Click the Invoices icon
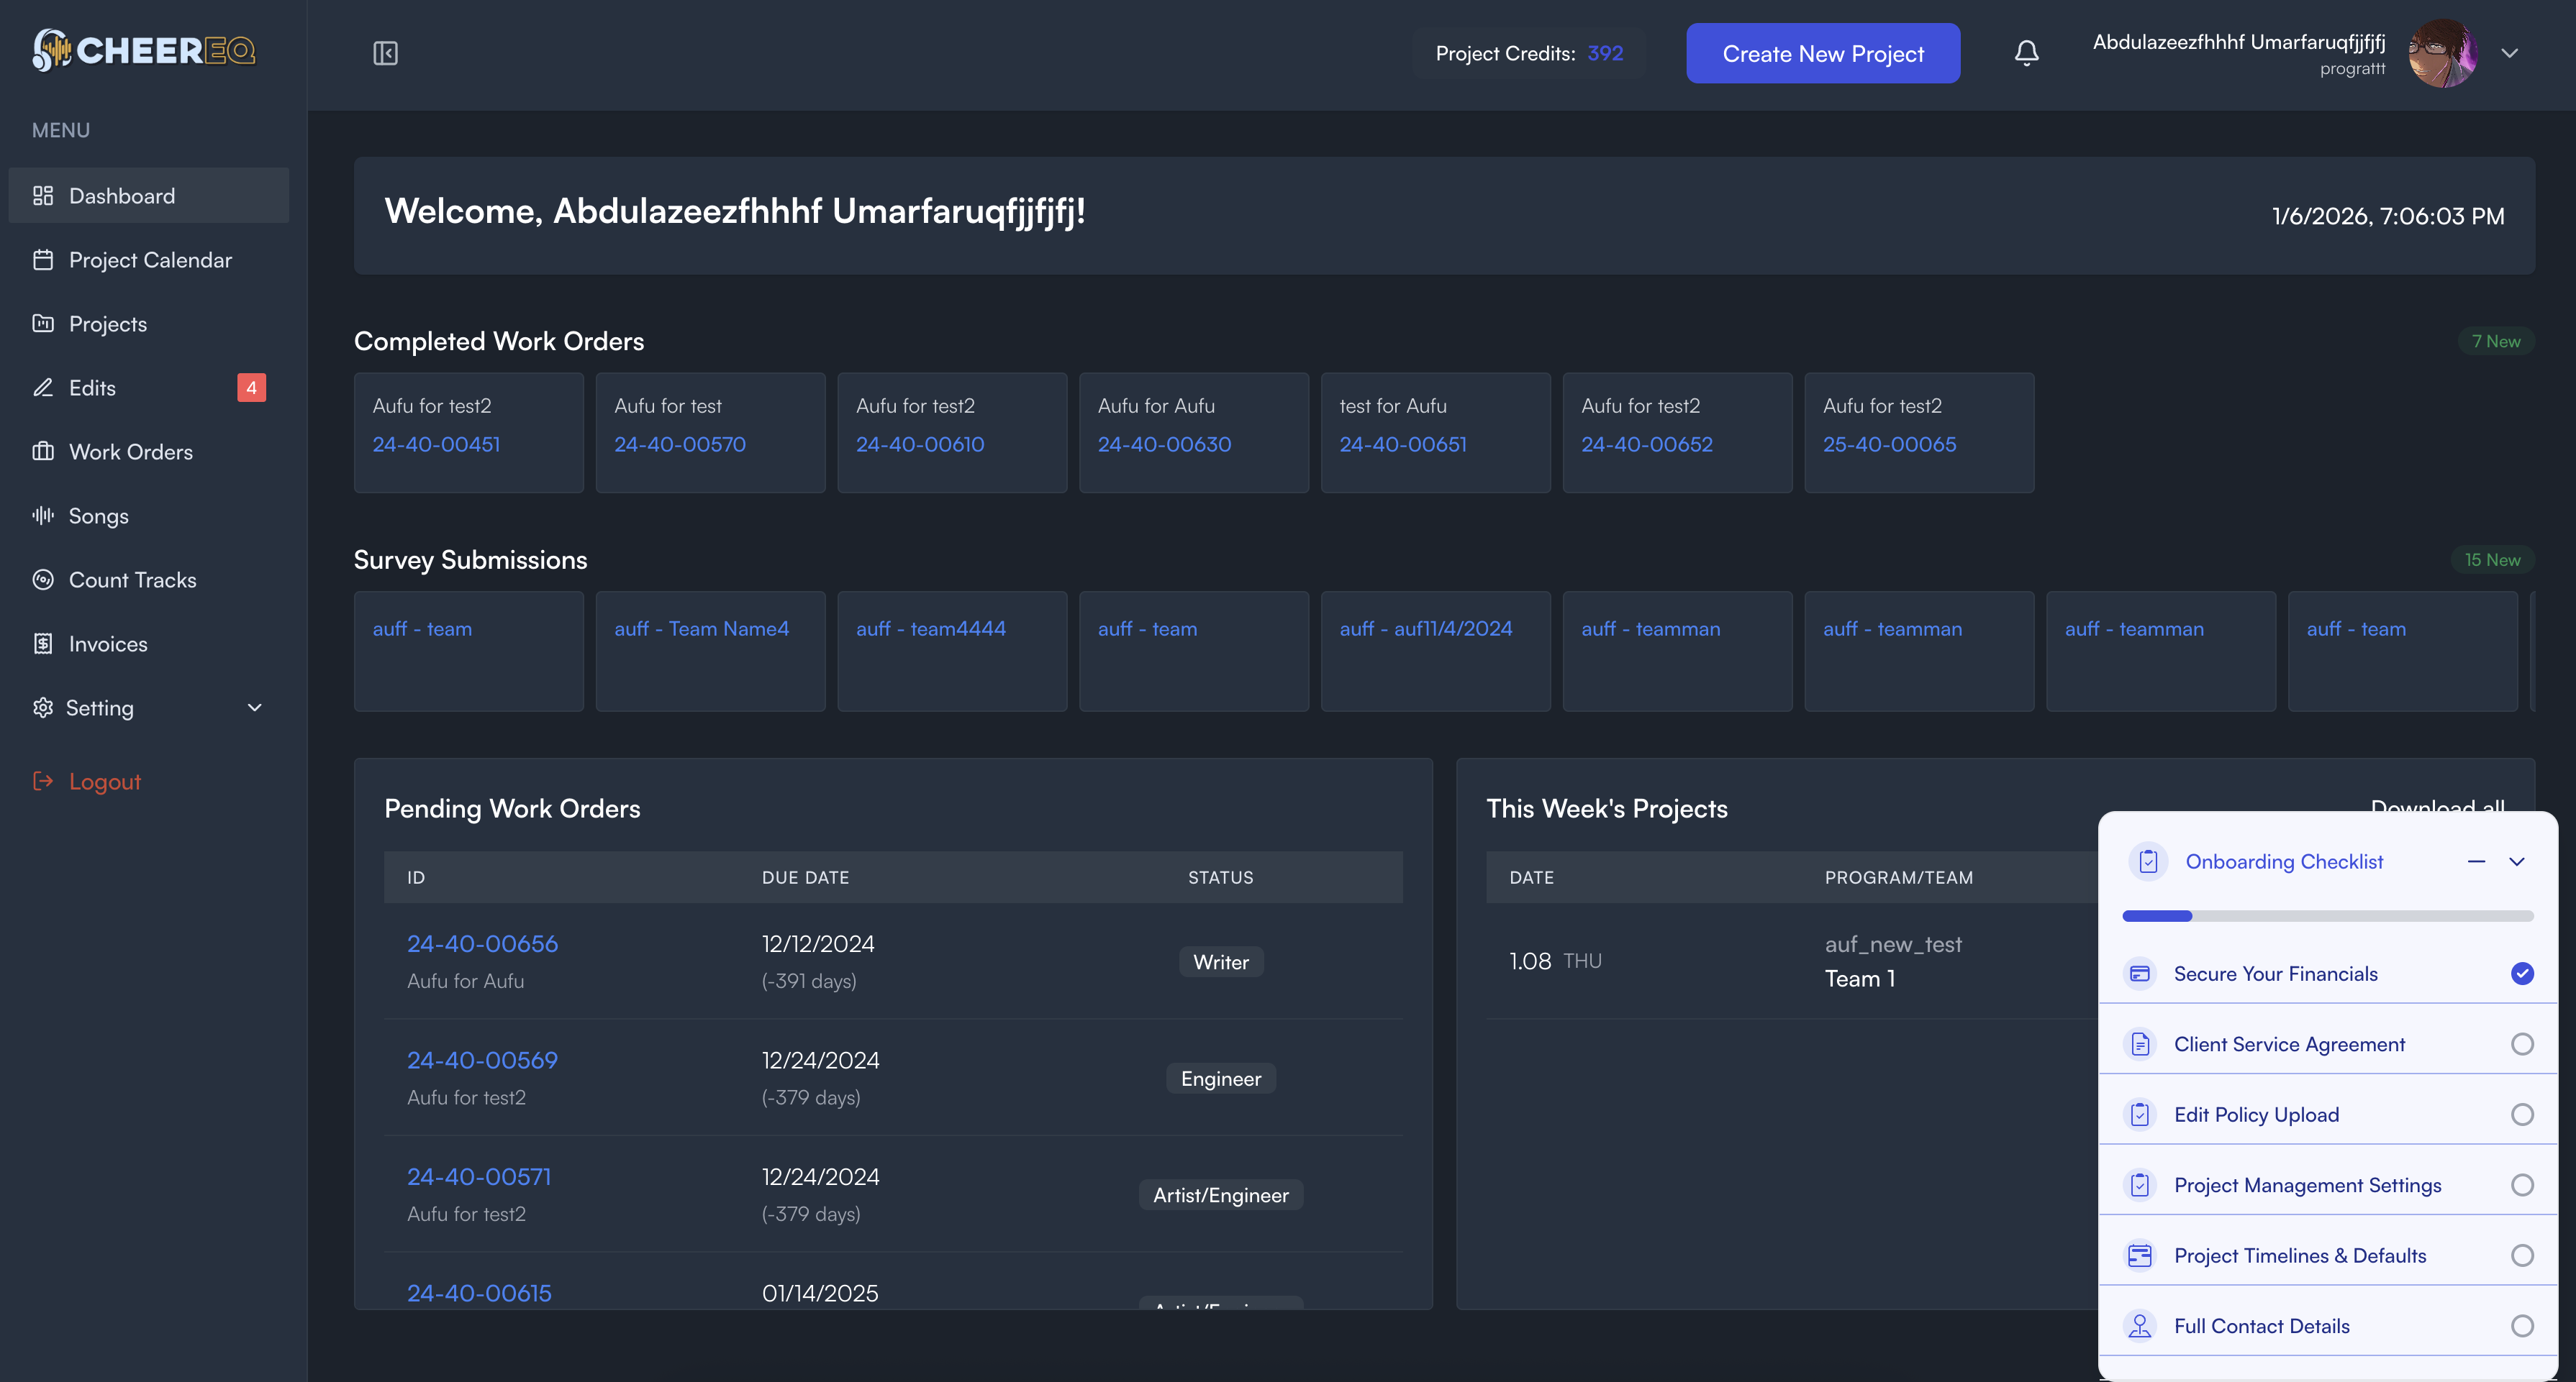The width and height of the screenshot is (2576, 1382). (43, 644)
